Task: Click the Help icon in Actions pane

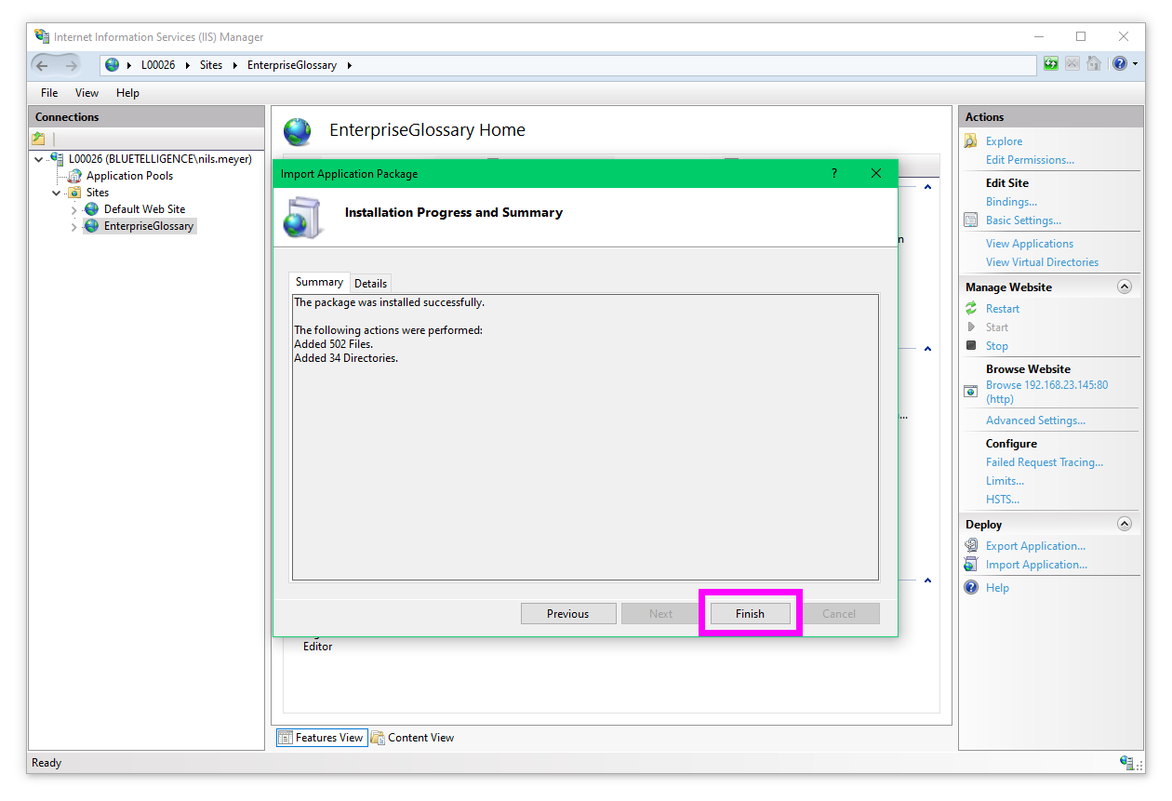Action: (x=971, y=588)
